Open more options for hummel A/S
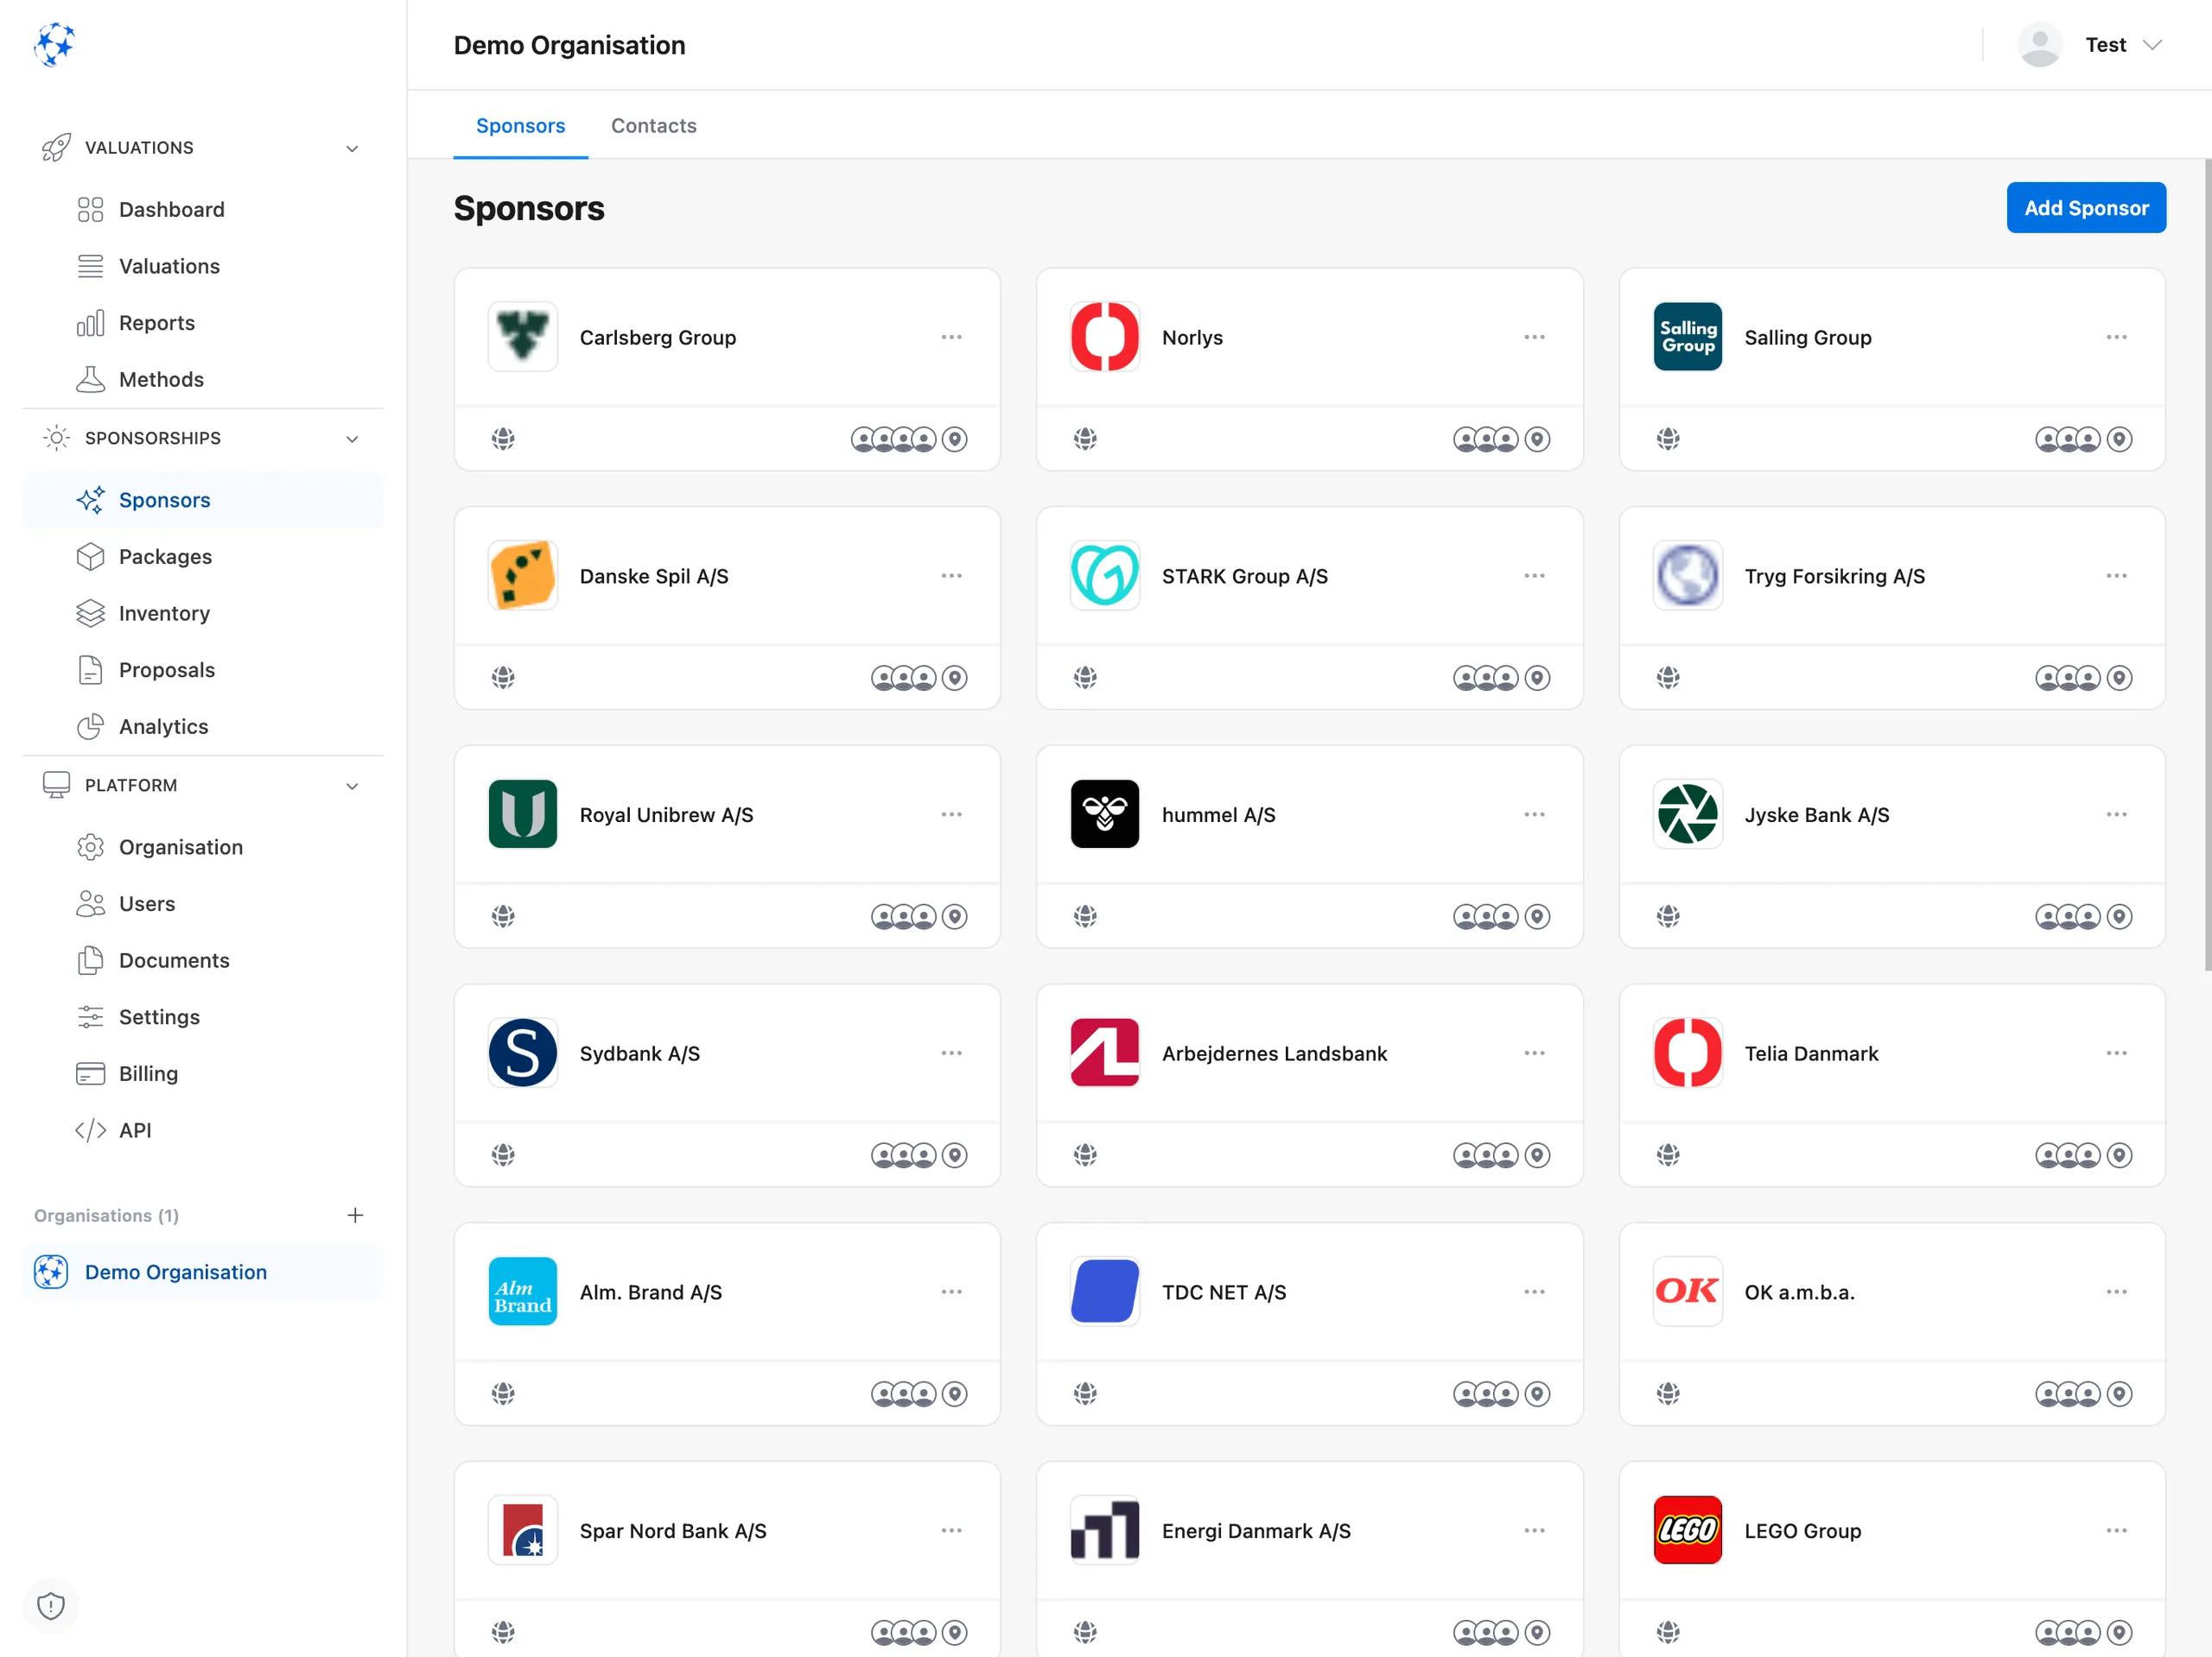 [1534, 814]
